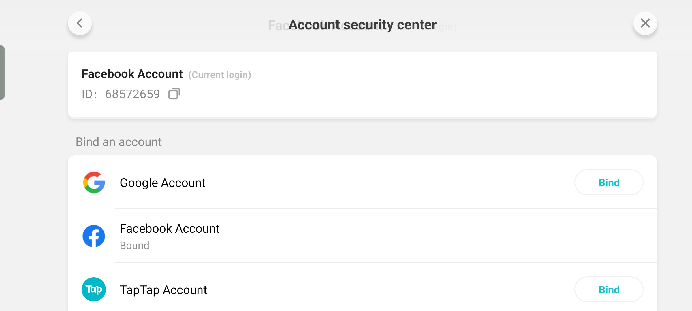Click the (Current login) label
Screen dimensions: 692x311
(x=220, y=75)
